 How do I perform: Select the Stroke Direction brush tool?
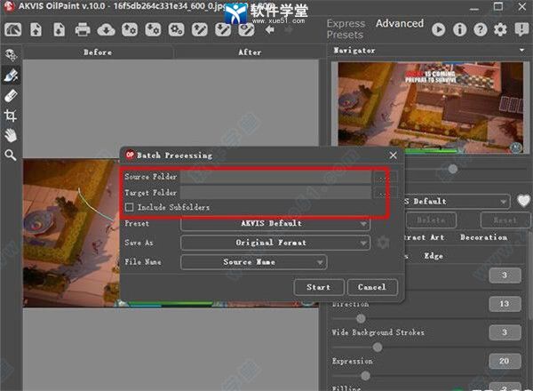(x=11, y=76)
